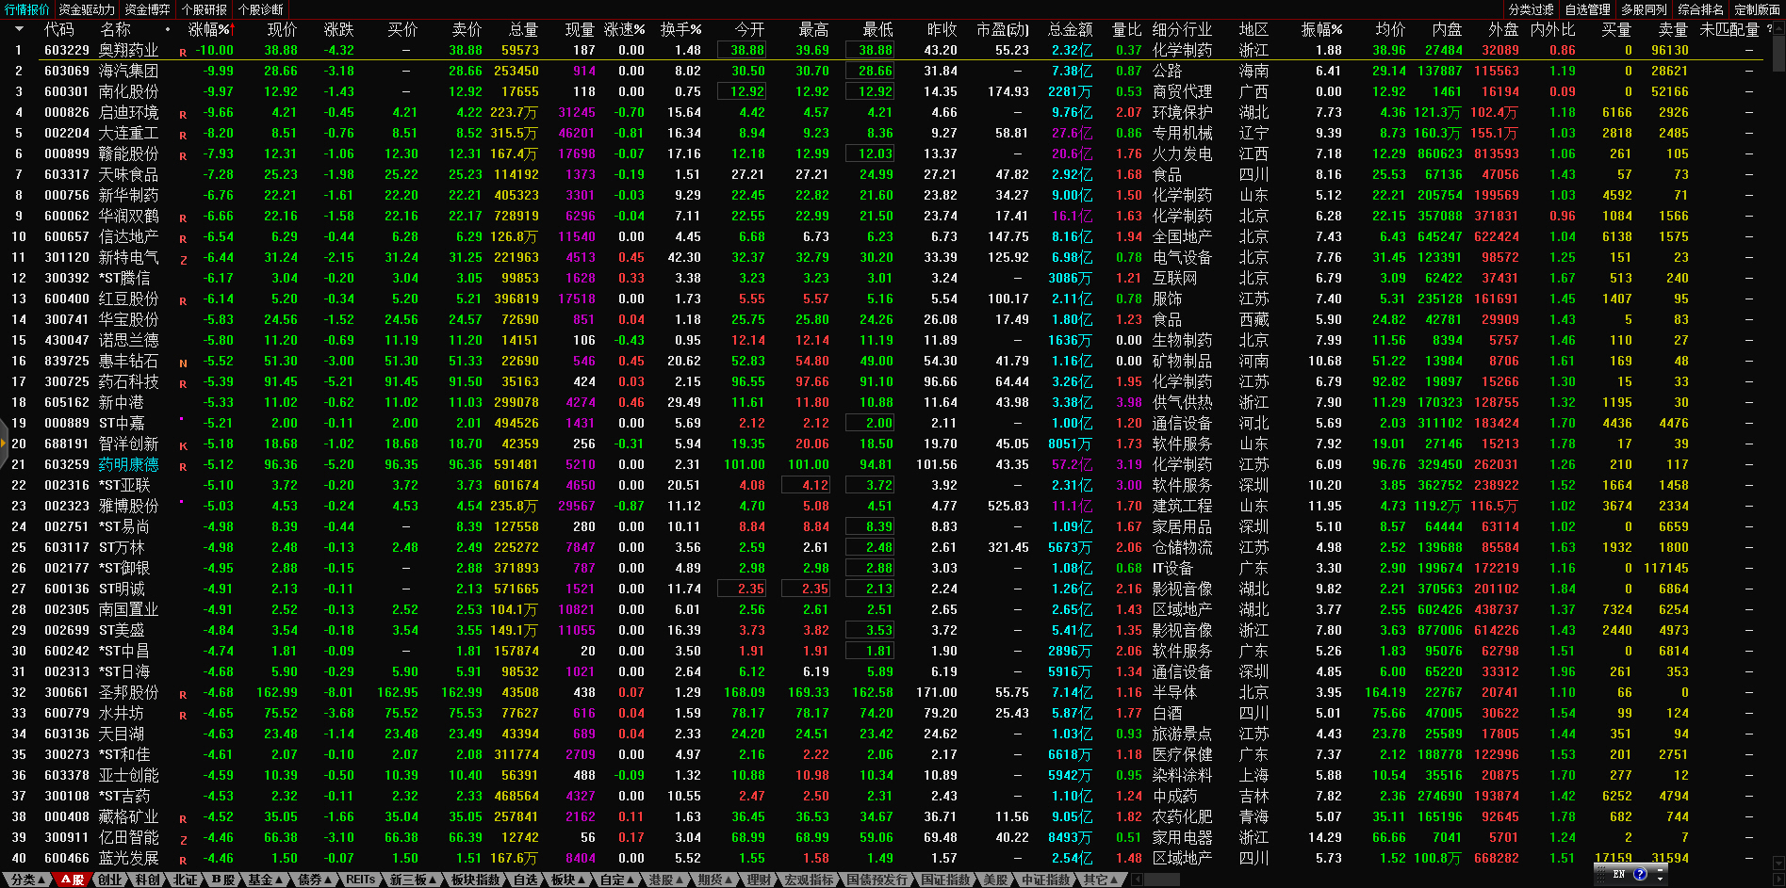The image size is (1786, 888).
Task: Expand the 新三板 tab menu
Action: (413, 880)
